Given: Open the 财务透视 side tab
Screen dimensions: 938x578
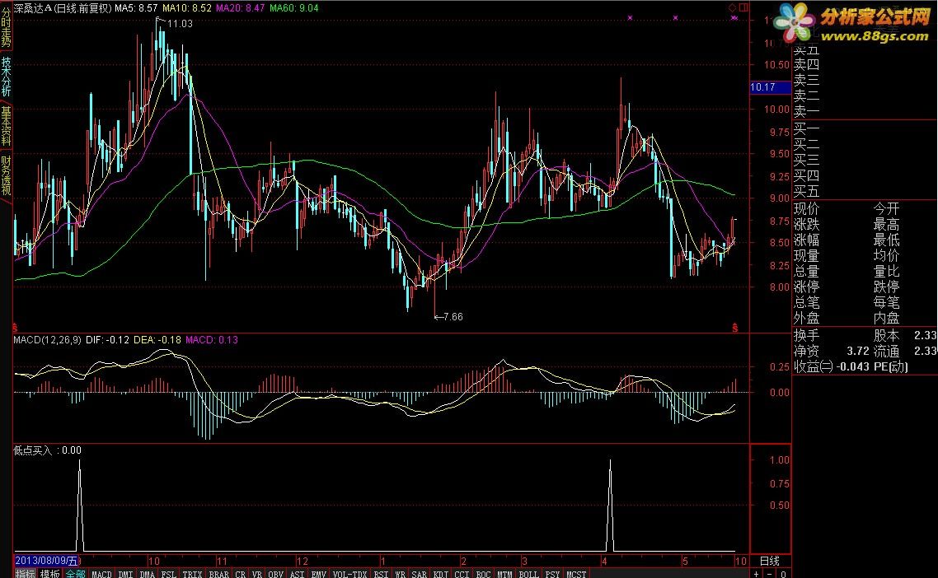Looking at the screenshot, I should pos(6,175).
